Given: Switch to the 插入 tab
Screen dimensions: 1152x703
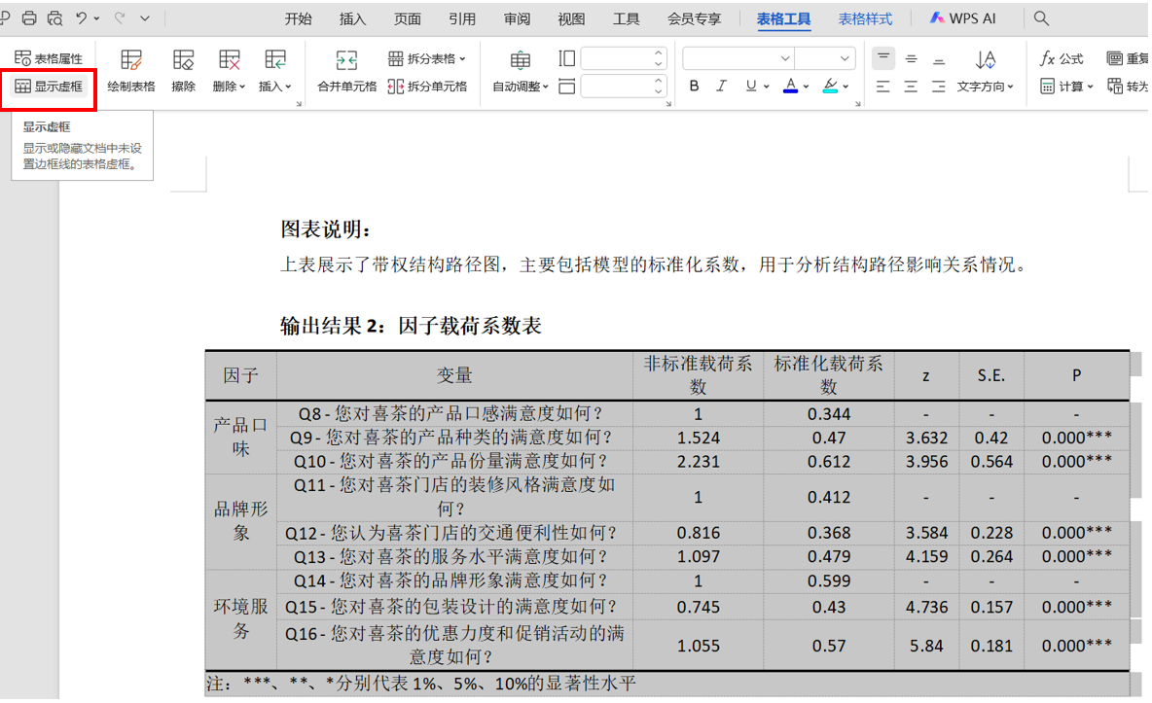Looking at the screenshot, I should pos(352,19).
